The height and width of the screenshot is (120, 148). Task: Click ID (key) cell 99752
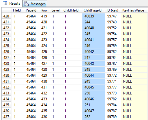pos(113,28)
